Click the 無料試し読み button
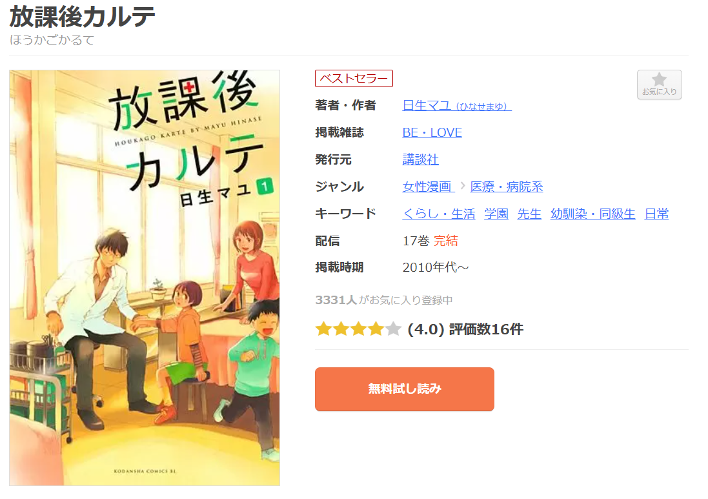The image size is (708, 499). [404, 389]
